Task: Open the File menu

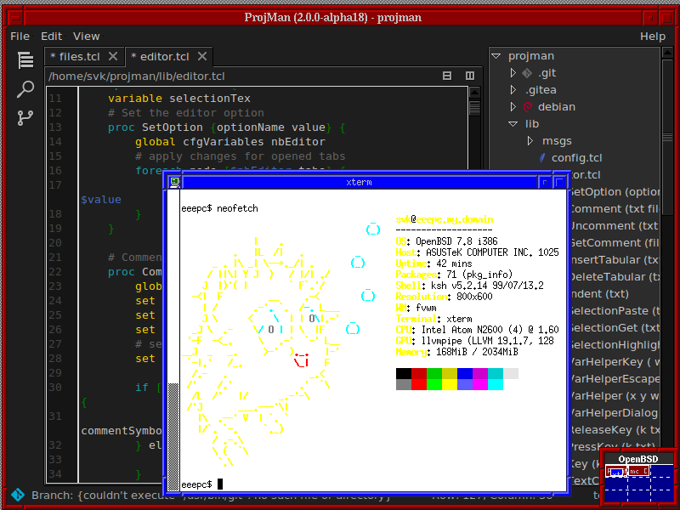Action: [20, 37]
